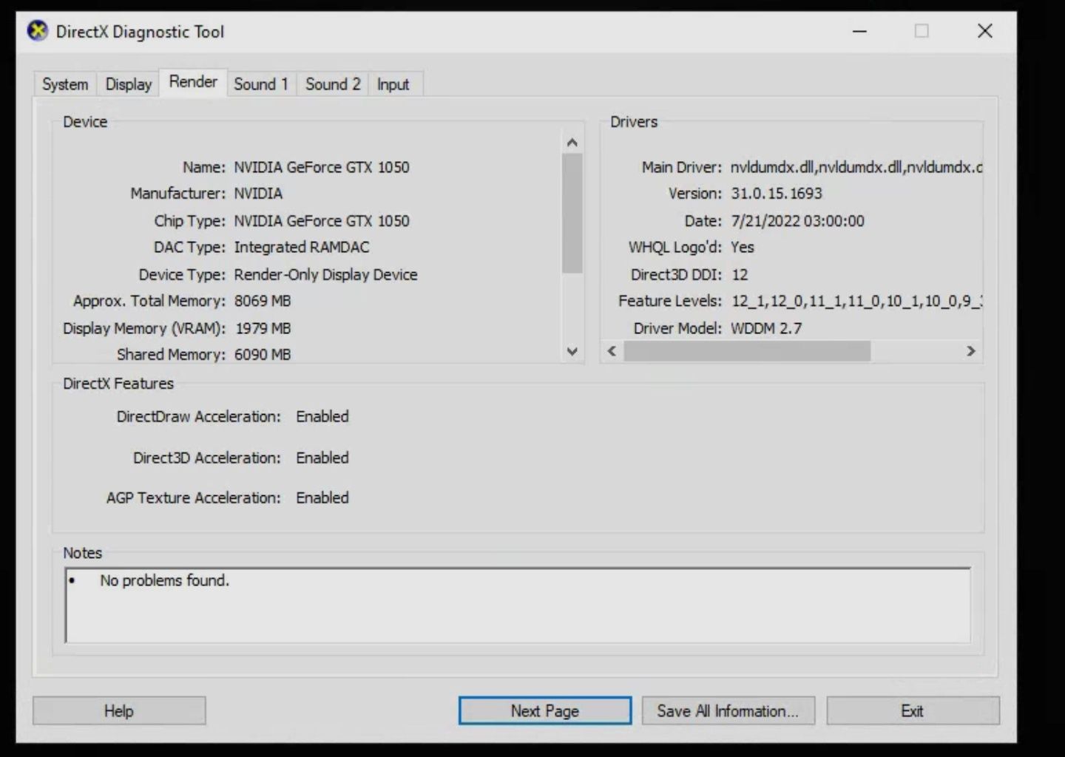Viewport: 1065px width, 757px height.
Task: Close the DirectX Diagnostic Tool window
Action: coord(985,31)
